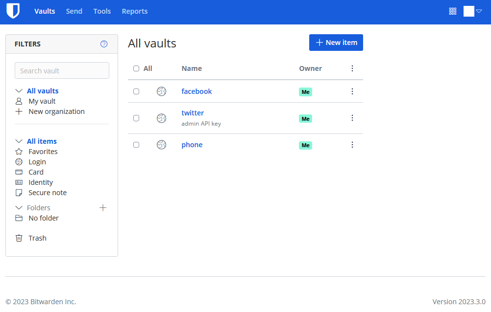The height and width of the screenshot is (312, 491).
Task: Click the Search vault field
Action: coord(62,70)
